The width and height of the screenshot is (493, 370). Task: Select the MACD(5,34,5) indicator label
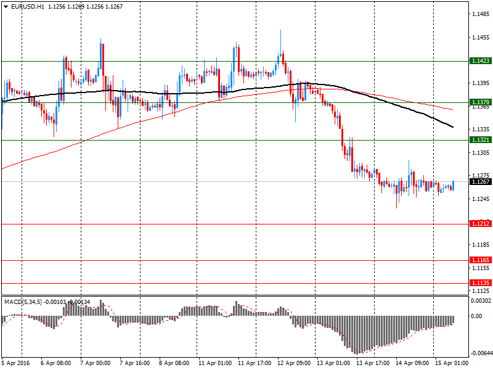[23, 302]
